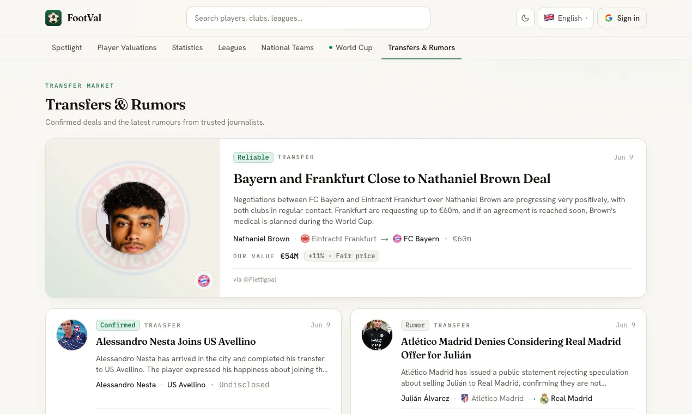
Task: Click the Alessandro Nesta player name below the summary
Action: click(x=126, y=385)
